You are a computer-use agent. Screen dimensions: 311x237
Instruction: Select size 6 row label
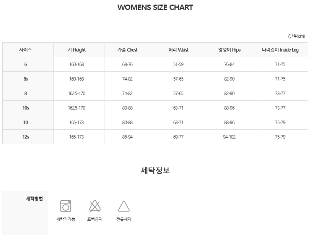(x=26, y=64)
